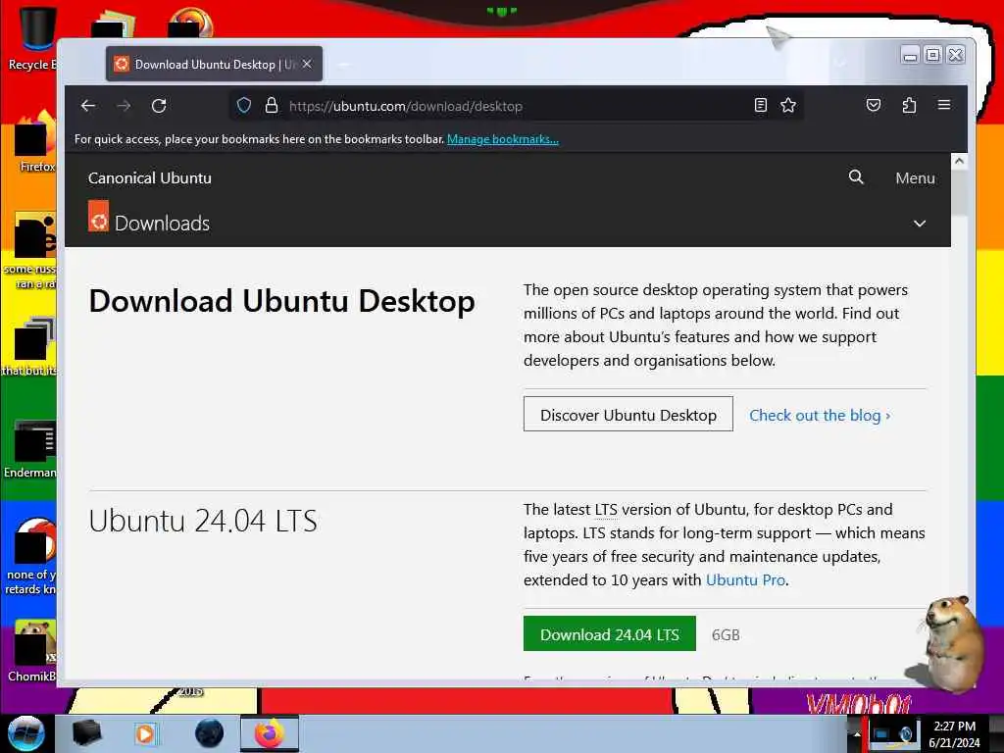Bookmark this page with the star
Screen dimensions: 1004x753
click(x=788, y=105)
